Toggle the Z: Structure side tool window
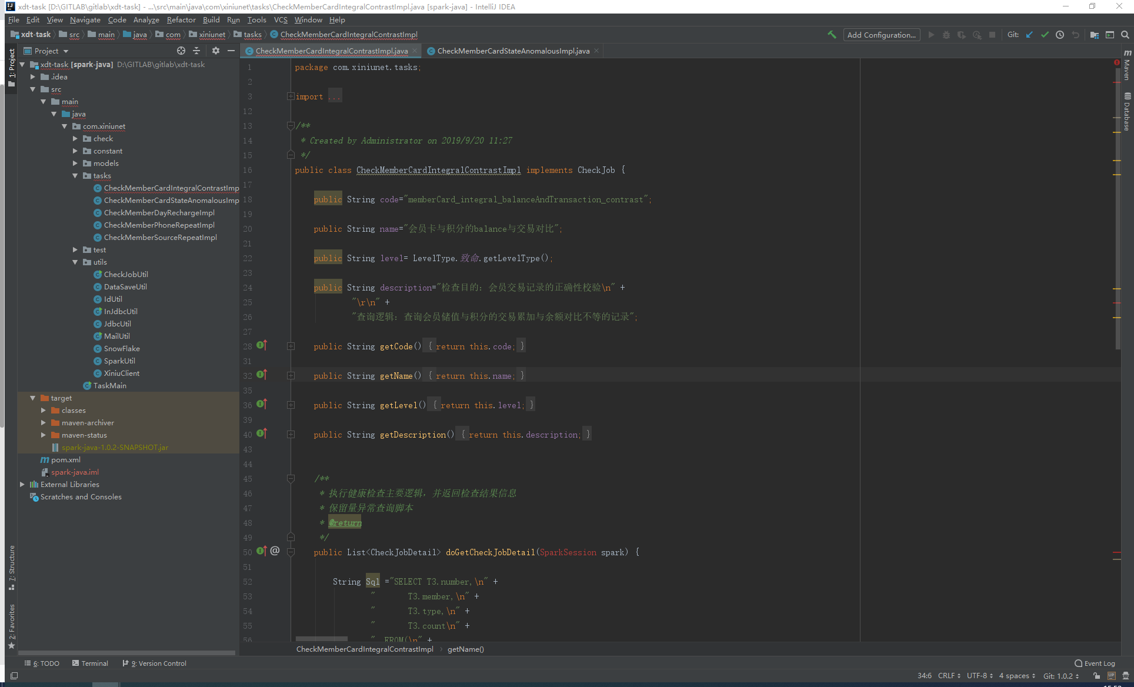Screen dimensions: 1134x687 coord(11,568)
